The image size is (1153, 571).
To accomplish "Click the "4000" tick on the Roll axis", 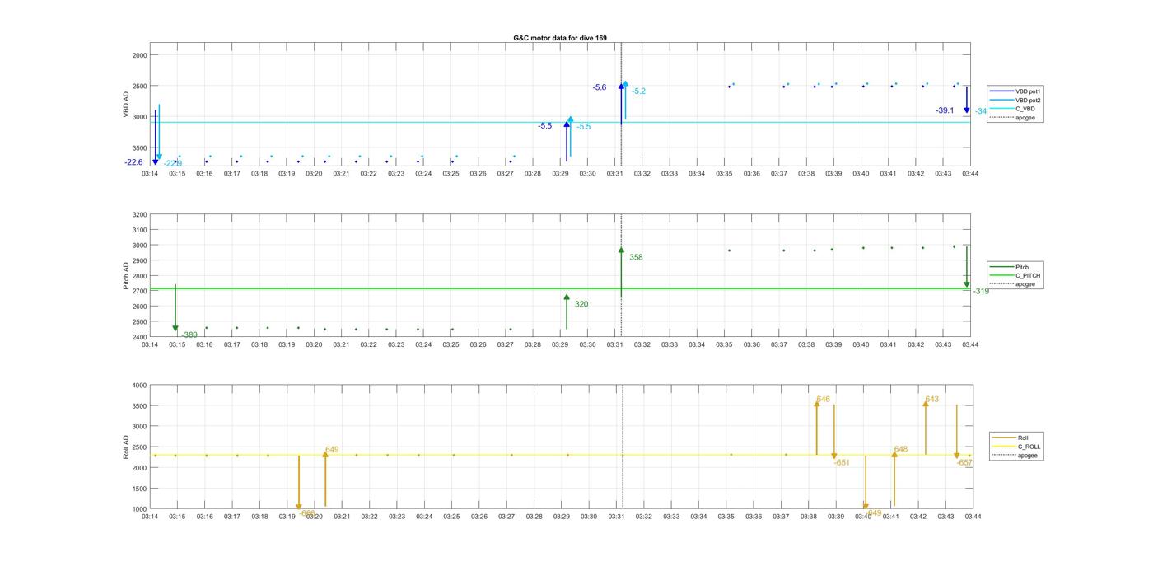I will point(140,386).
